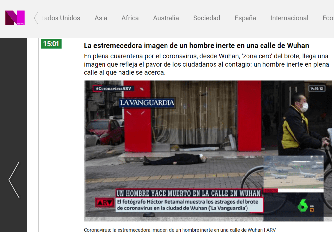The image size is (334, 232).
Task: Click the green 15:01 time badge
Action: (51, 44)
